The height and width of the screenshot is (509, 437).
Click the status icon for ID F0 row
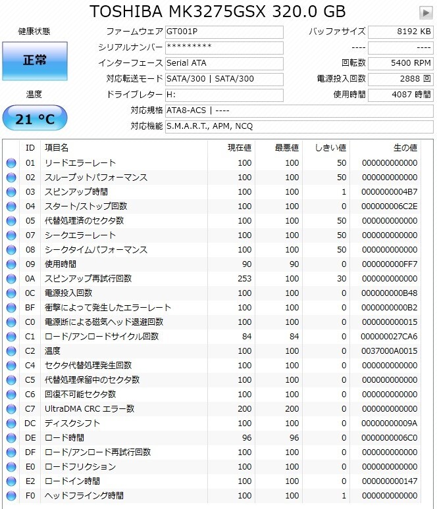[11, 496]
